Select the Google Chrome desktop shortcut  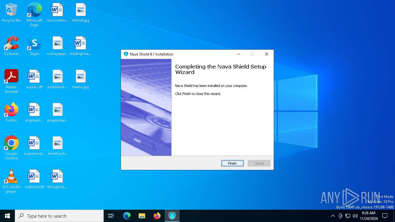11,148
